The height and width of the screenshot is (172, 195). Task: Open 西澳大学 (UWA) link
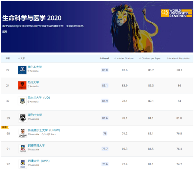(x=39, y=161)
